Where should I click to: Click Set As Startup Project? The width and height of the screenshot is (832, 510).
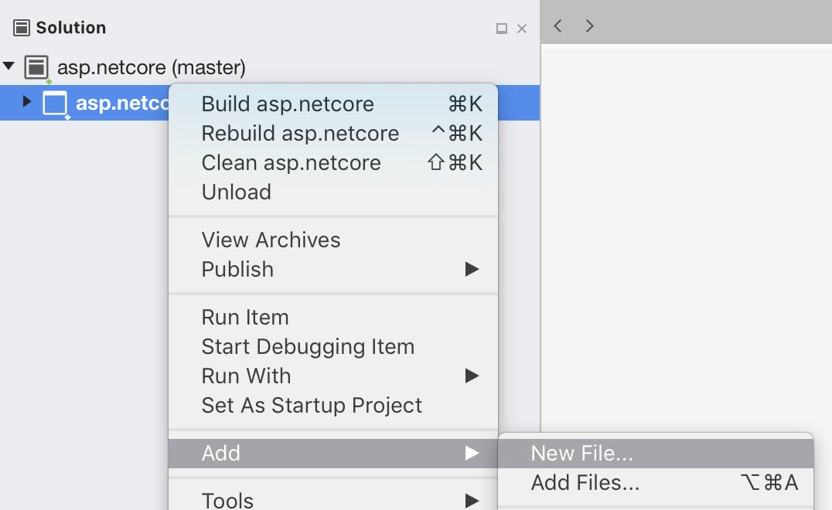point(311,405)
